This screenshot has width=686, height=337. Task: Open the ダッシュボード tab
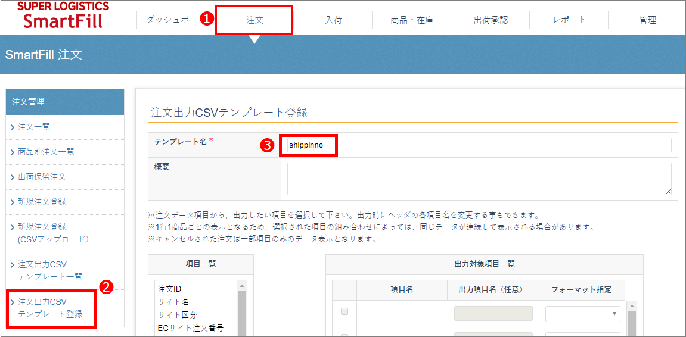[x=171, y=20]
